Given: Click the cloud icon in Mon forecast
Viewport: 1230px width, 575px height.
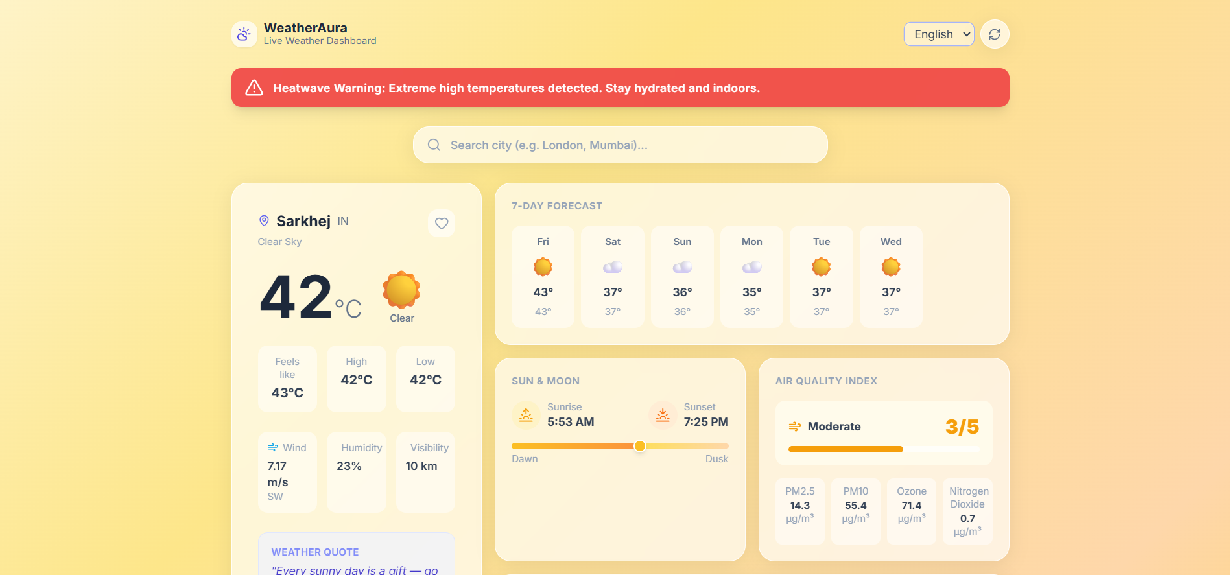Looking at the screenshot, I should pos(752,266).
